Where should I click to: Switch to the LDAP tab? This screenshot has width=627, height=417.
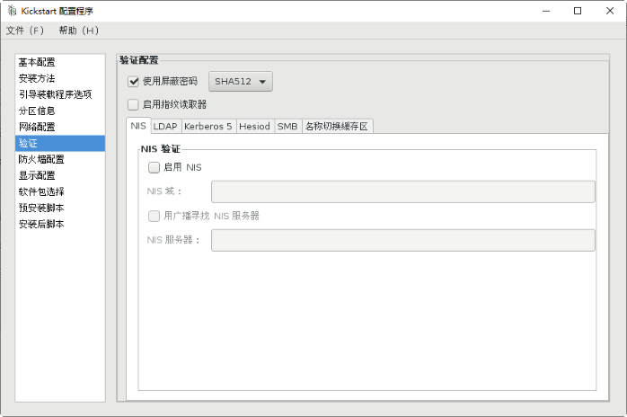click(x=165, y=127)
